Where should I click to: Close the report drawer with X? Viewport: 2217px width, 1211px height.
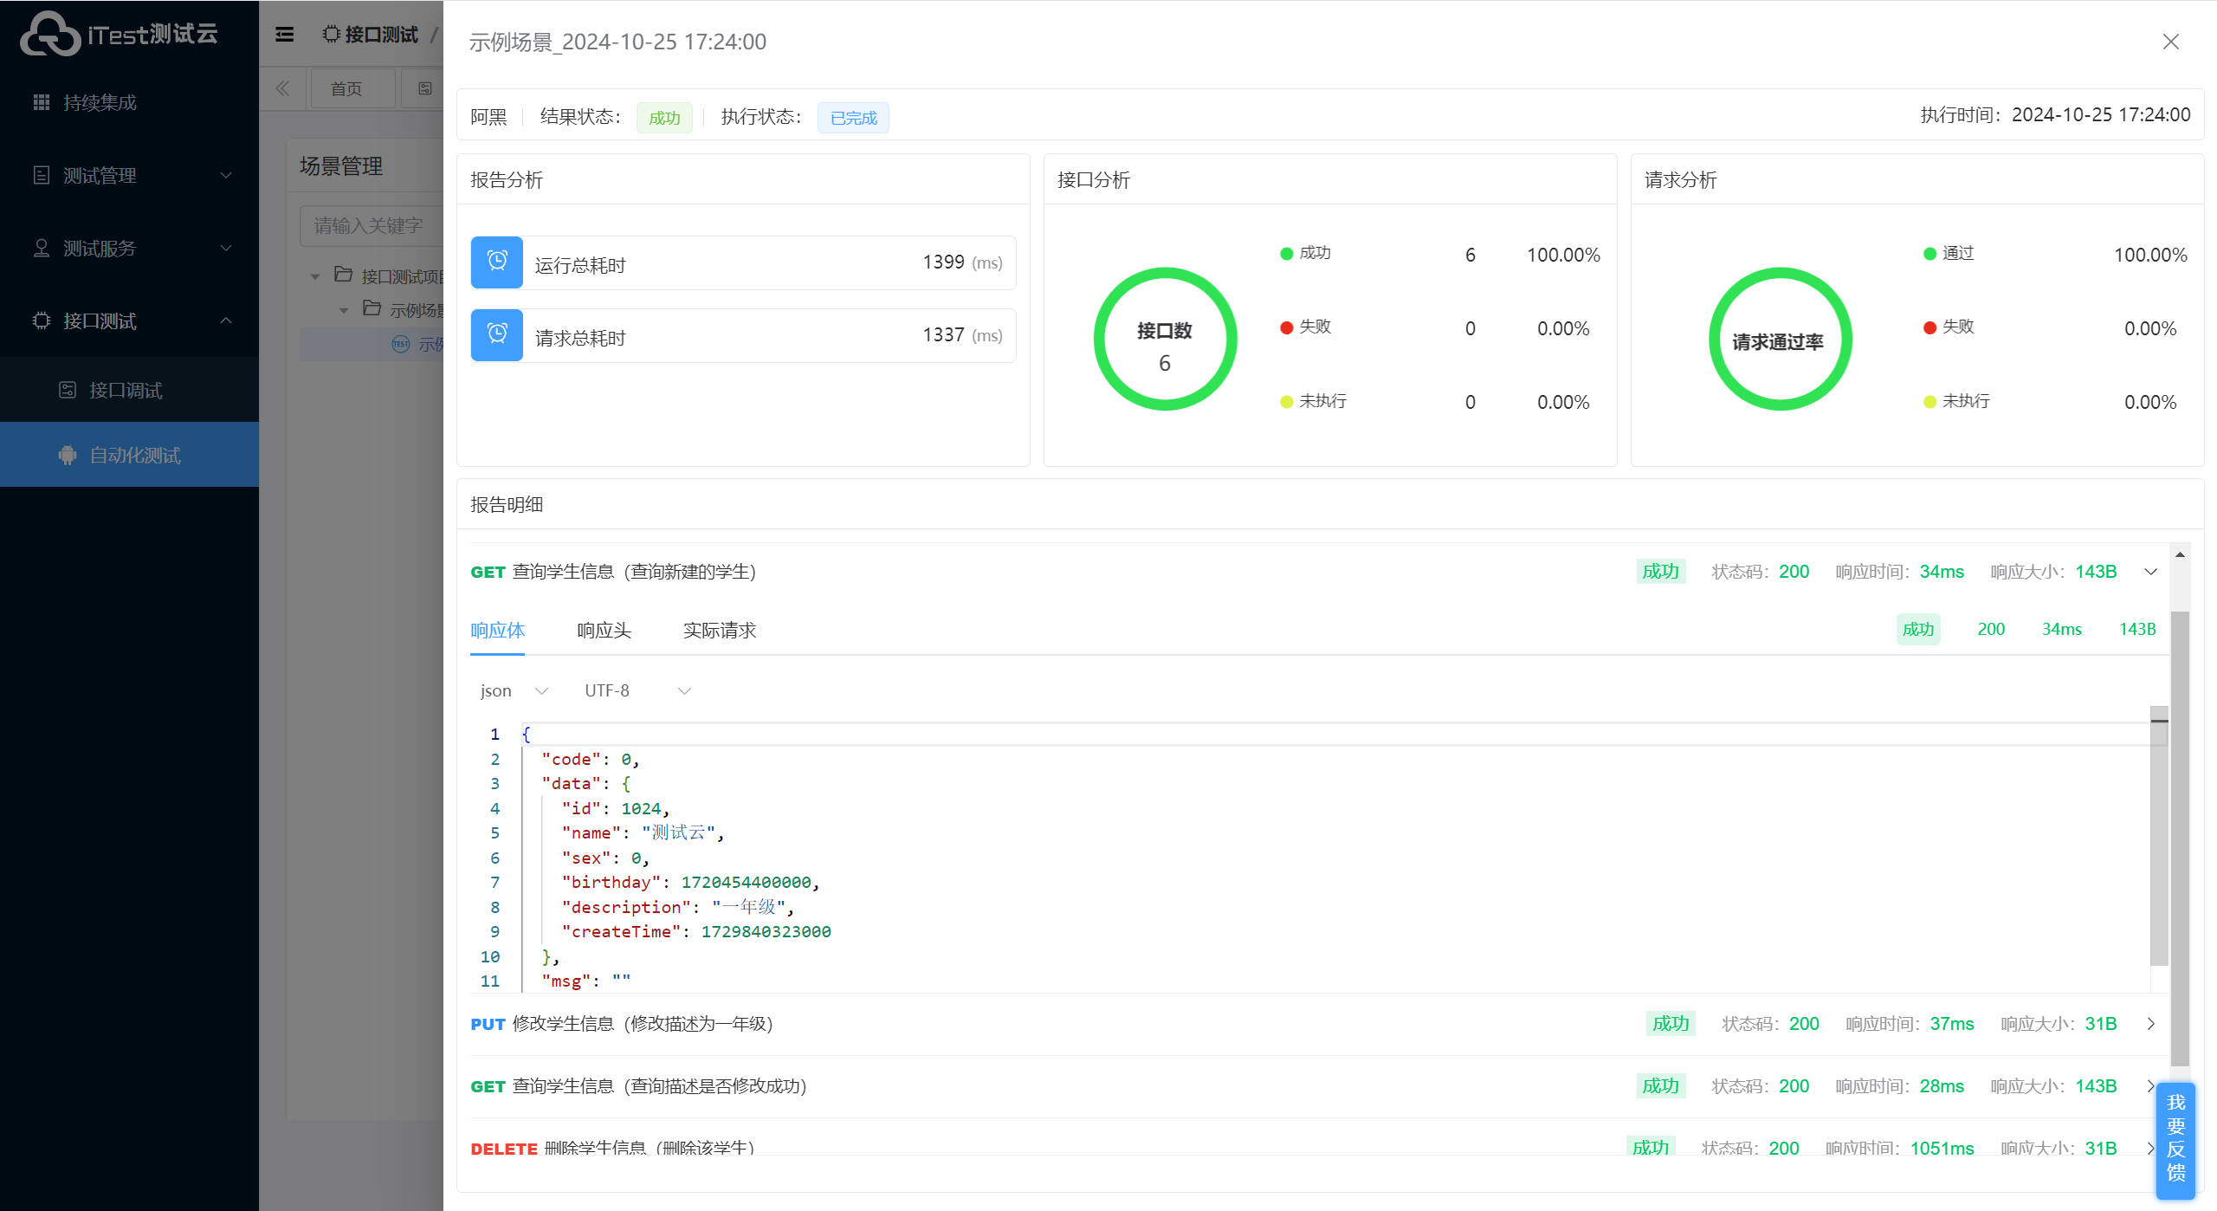2170,42
